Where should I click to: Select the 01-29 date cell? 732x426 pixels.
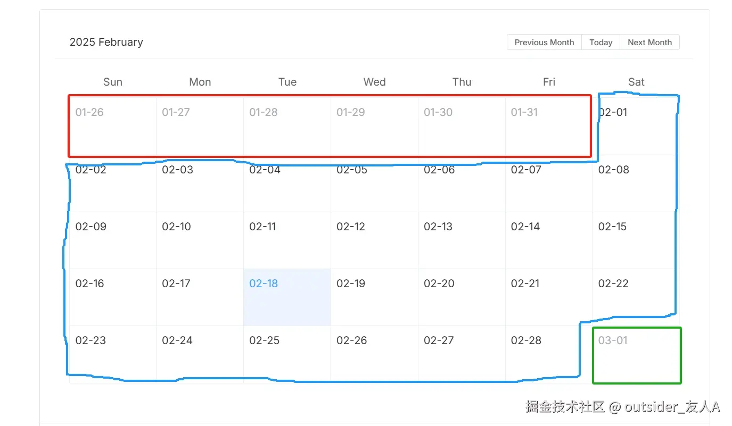pos(374,126)
